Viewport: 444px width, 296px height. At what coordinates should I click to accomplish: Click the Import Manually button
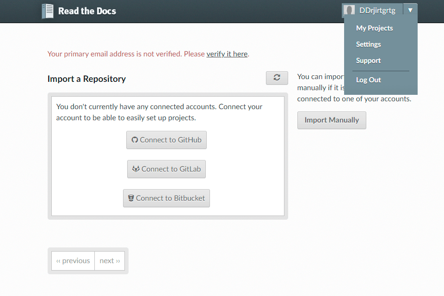pos(332,120)
